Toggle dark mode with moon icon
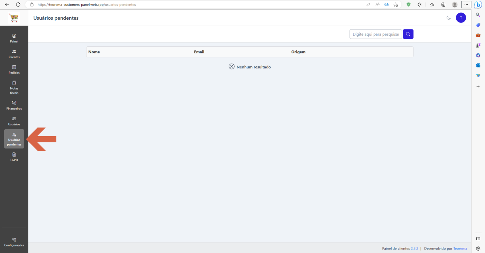 (x=449, y=18)
